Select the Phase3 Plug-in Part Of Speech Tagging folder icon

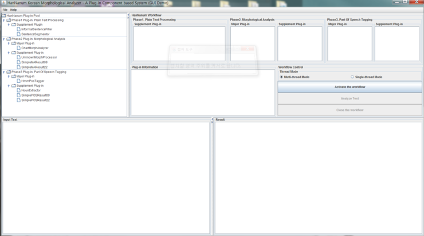coord(9,72)
